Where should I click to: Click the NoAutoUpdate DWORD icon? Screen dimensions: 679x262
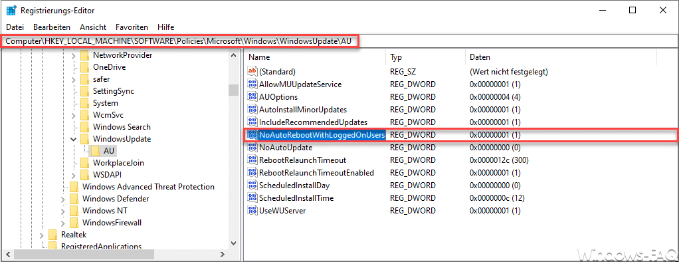click(x=252, y=148)
